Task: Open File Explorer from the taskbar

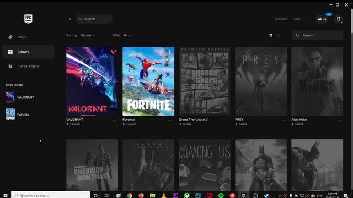Action: [152, 196]
